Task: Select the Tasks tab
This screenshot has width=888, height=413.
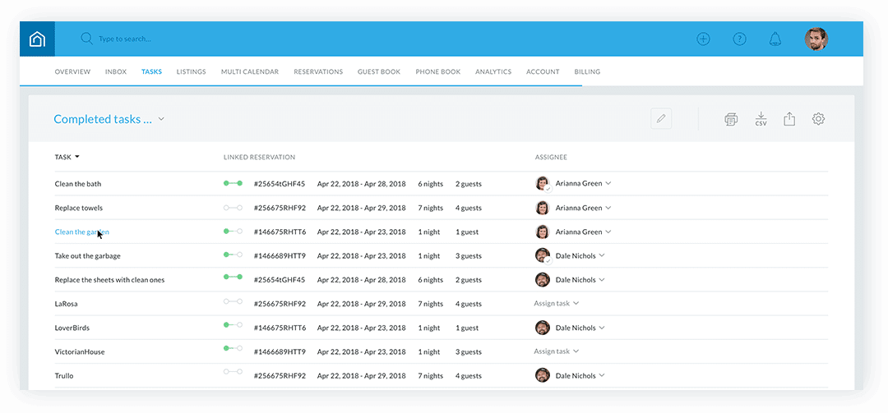Action: [x=152, y=72]
